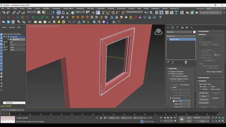Toggle Enable In Viewport checkbox
Screen dimensions: 226x127
tap(169, 74)
